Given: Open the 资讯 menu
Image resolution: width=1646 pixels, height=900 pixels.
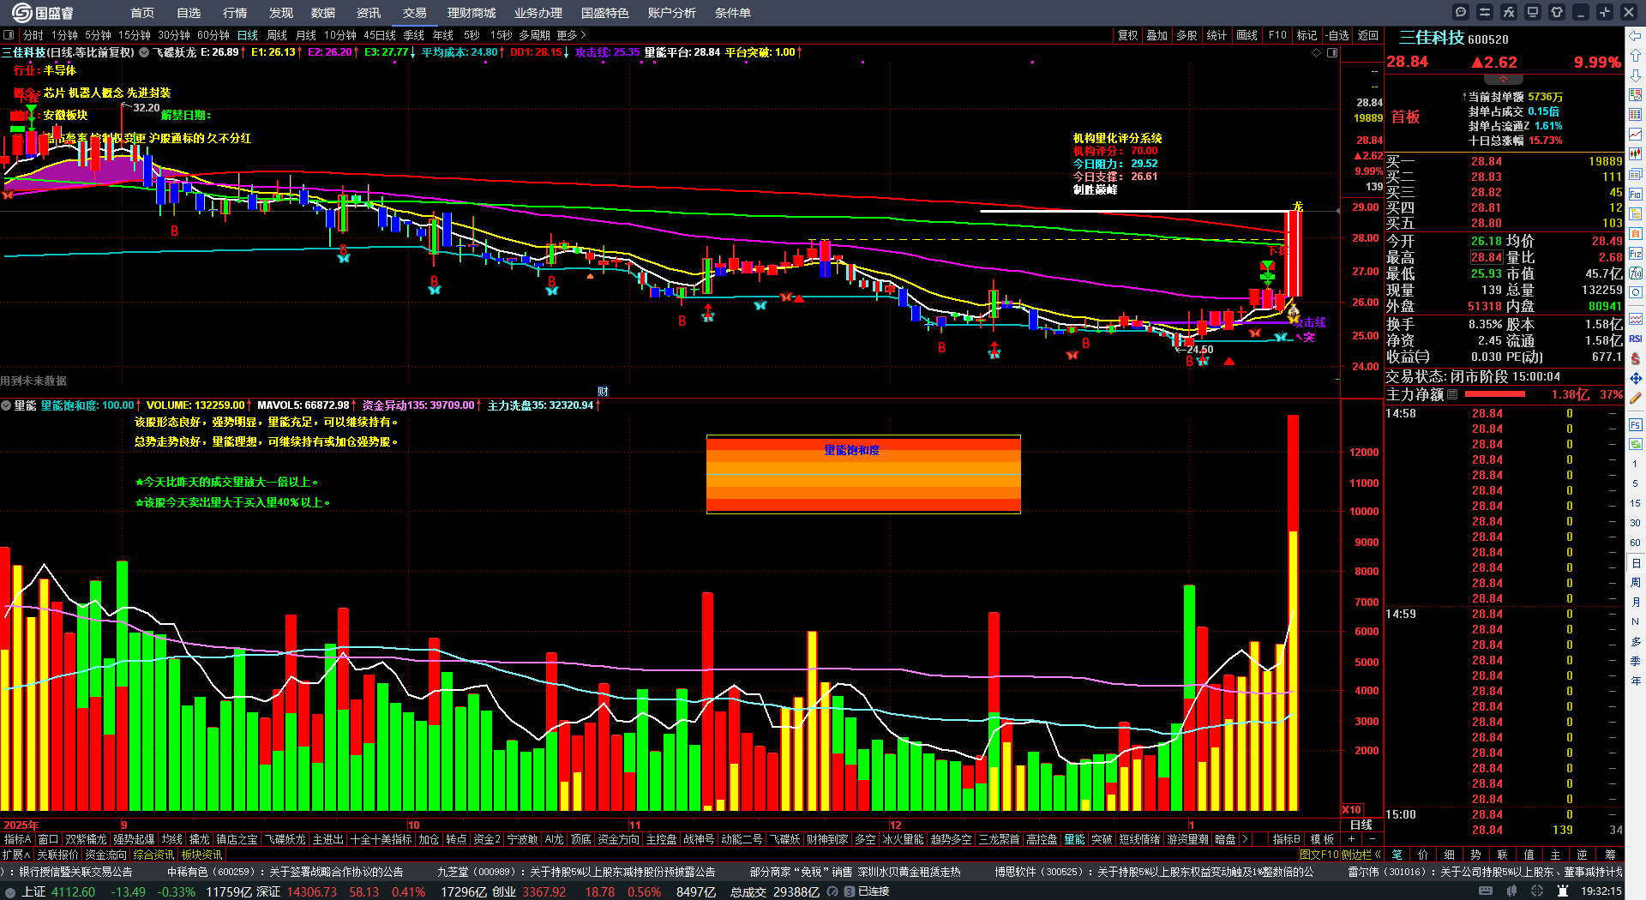Looking at the screenshot, I should click(369, 13).
